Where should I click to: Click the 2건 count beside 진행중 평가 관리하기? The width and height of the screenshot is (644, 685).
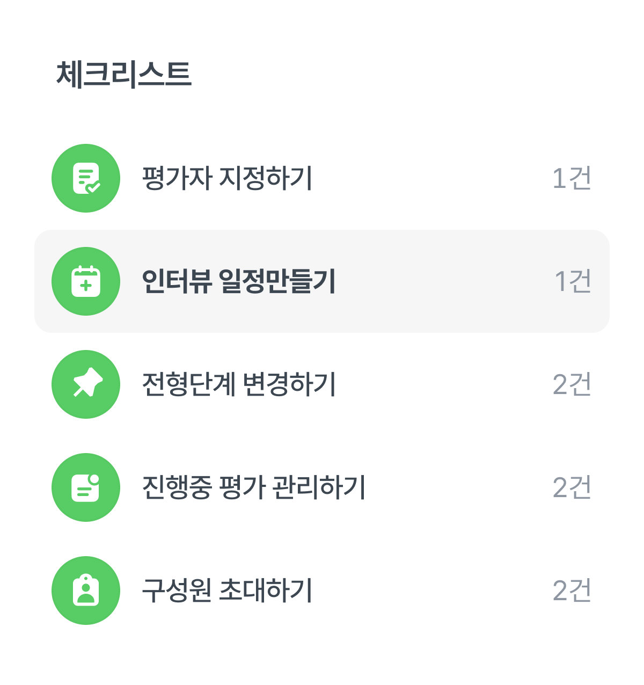pyautogui.click(x=572, y=487)
